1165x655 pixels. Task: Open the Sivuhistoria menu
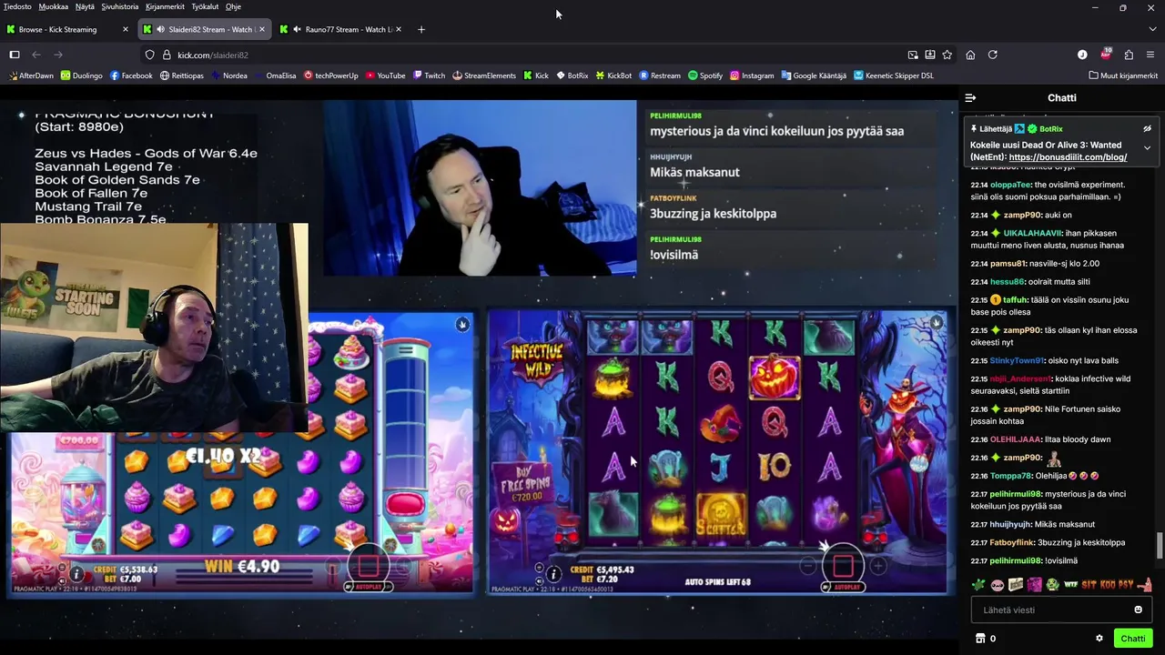pyautogui.click(x=120, y=6)
